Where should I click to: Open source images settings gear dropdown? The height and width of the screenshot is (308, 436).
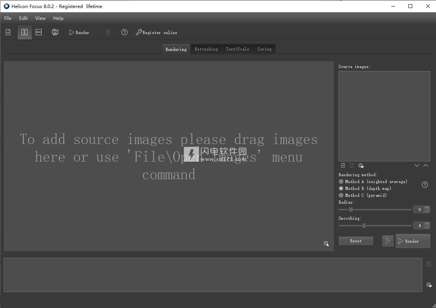pyautogui.click(x=361, y=165)
